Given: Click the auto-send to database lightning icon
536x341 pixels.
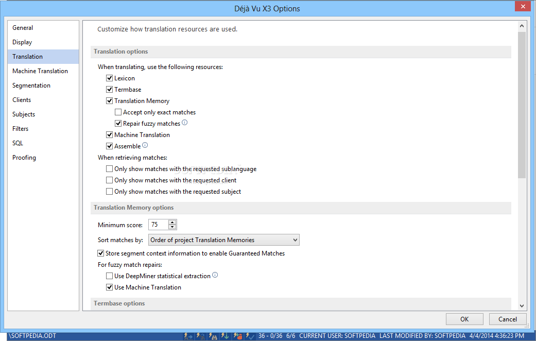Looking at the screenshot, I should click(x=237, y=336).
